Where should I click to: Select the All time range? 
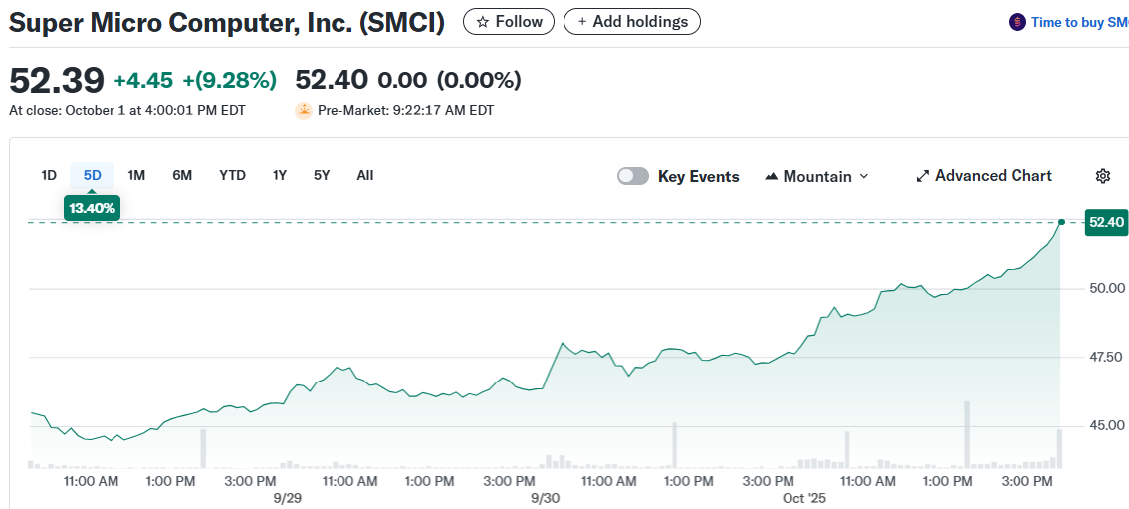point(365,175)
